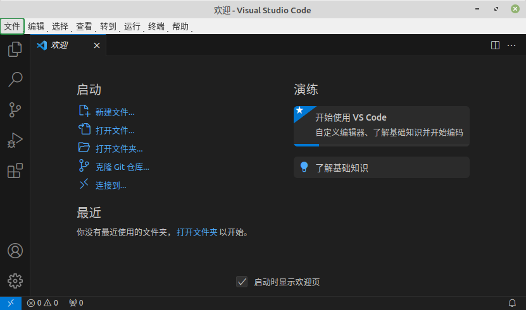Open the 选择 menu
526x310 pixels.
60,26
